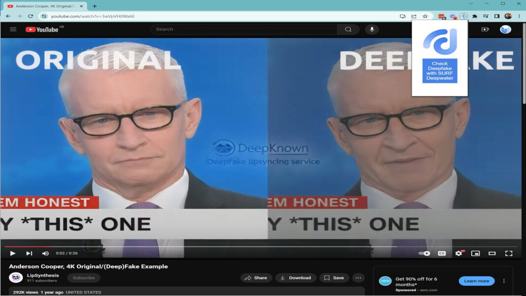Image resolution: width=526 pixels, height=296 pixels.
Task: Enable closed captions
Action: click(x=441, y=253)
